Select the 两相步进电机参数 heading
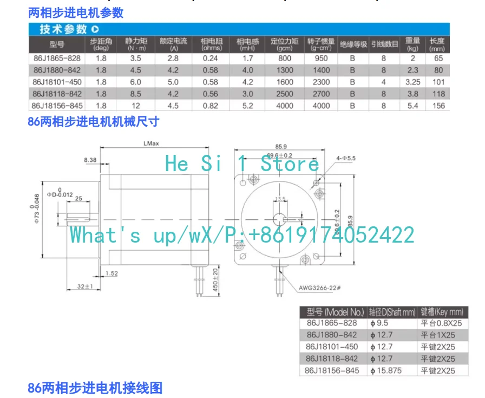The height and width of the screenshot is (398, 485). [x=76, y=13]
